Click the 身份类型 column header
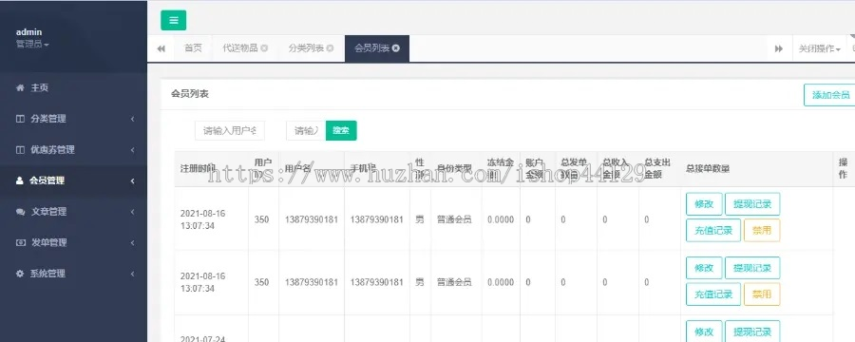The width and height of the screenshot is (855, 342). click(x=454, y=168)
